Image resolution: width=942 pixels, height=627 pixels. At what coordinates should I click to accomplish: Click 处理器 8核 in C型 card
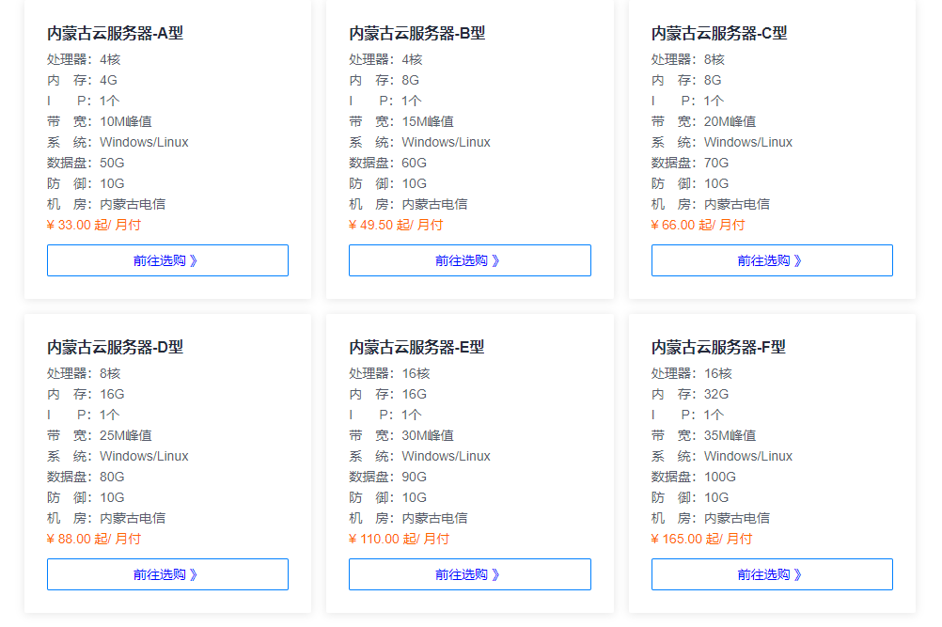pos(714,59)
